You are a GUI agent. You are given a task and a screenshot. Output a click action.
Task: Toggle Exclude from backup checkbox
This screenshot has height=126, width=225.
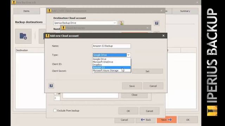coord(55,111)
